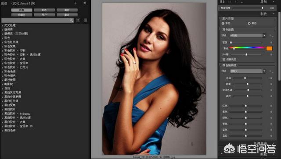Click in the preset search field
Screen dimensions: 281x159
(35, 20)
